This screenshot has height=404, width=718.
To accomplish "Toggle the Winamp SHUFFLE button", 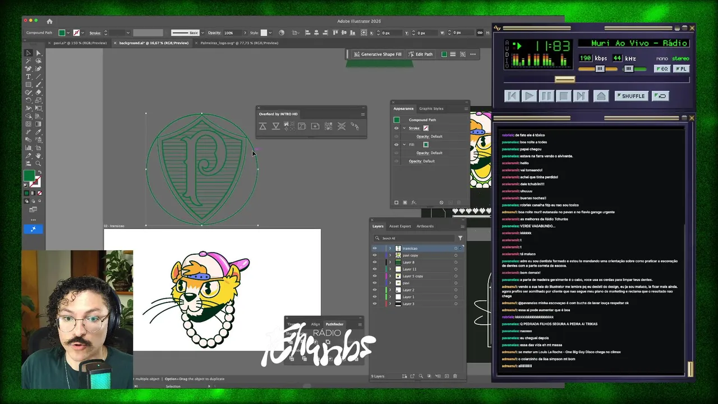I will (631, 96).
